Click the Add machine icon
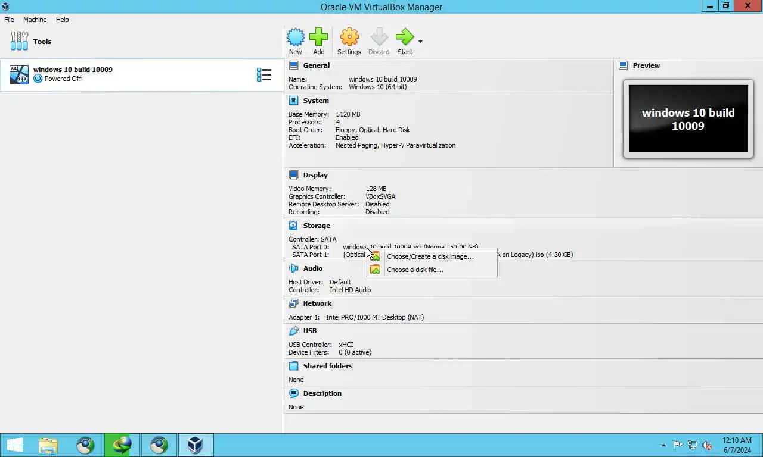The width and height of the screenshot is (763, 457). coord(319,37)
